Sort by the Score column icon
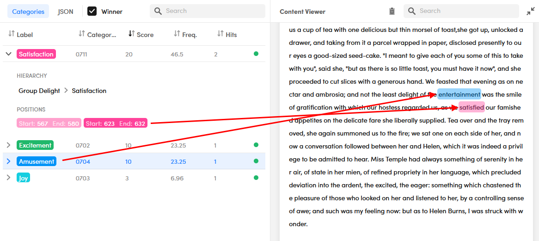The height and width of the screenshot is (241, 539). (131, 34)
